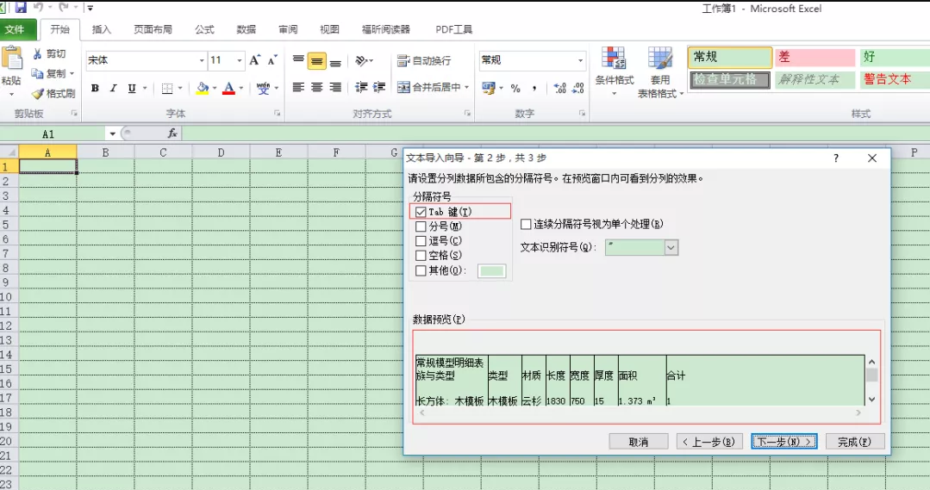Image resolution: width=930 pixels, height=490 pixels.
Task: Click the insert function fx icon
Action: [x=172, y=133]
